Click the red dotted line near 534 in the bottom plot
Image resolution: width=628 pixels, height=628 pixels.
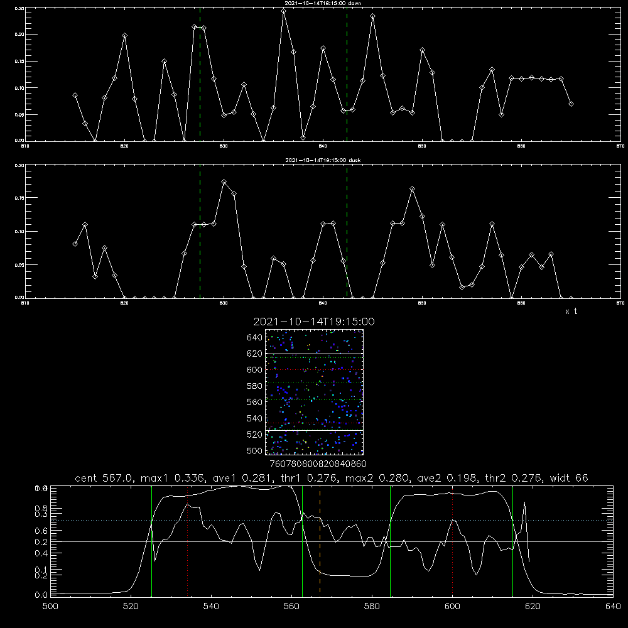187,541
